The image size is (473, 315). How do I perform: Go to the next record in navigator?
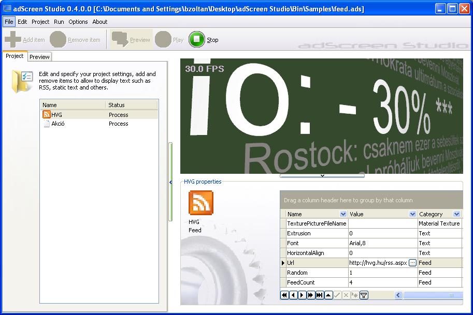(x=302, y=295)
